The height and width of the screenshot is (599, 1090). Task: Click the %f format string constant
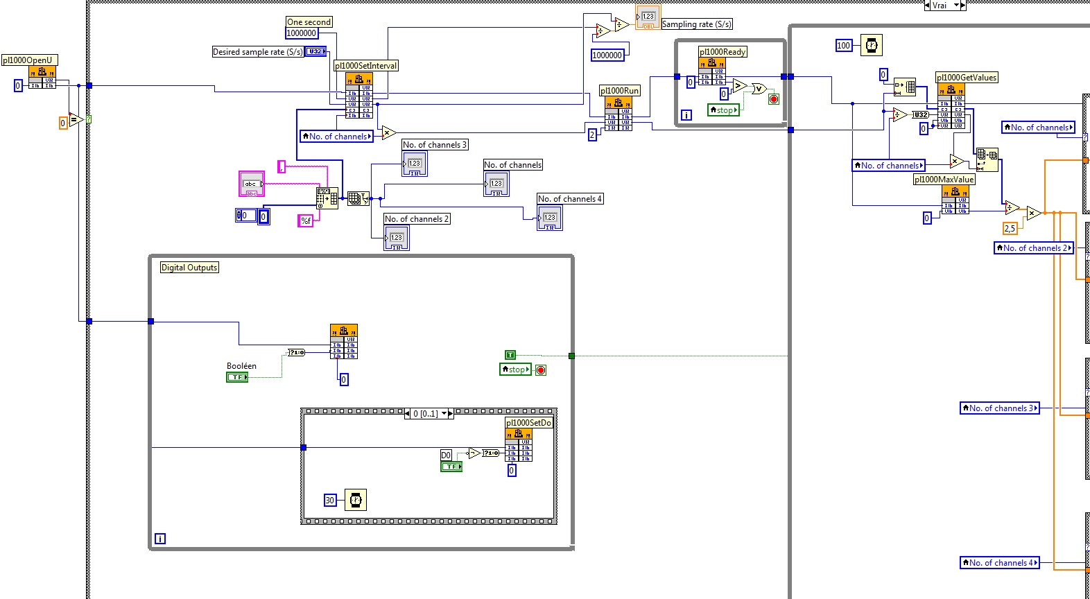point(306,220)
